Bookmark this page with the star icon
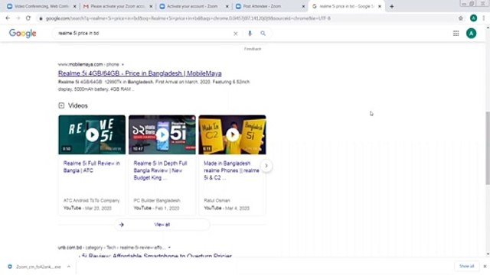 [x=461, y=18]
